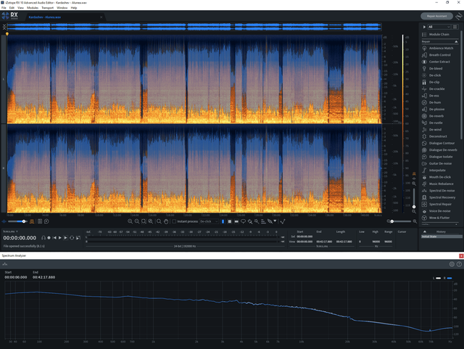Open the time format dropdown
464x349 pixels.
[x=11, y=231]
